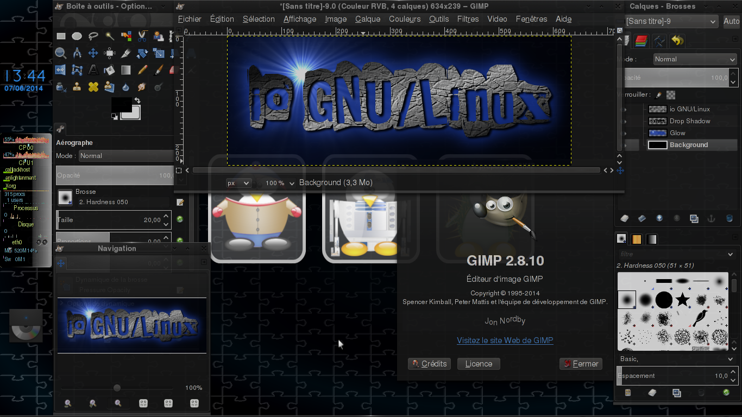Viewport: 742px width, 417px height.
Task: Activate the Ink tool
Action: (x=61, y=87)
